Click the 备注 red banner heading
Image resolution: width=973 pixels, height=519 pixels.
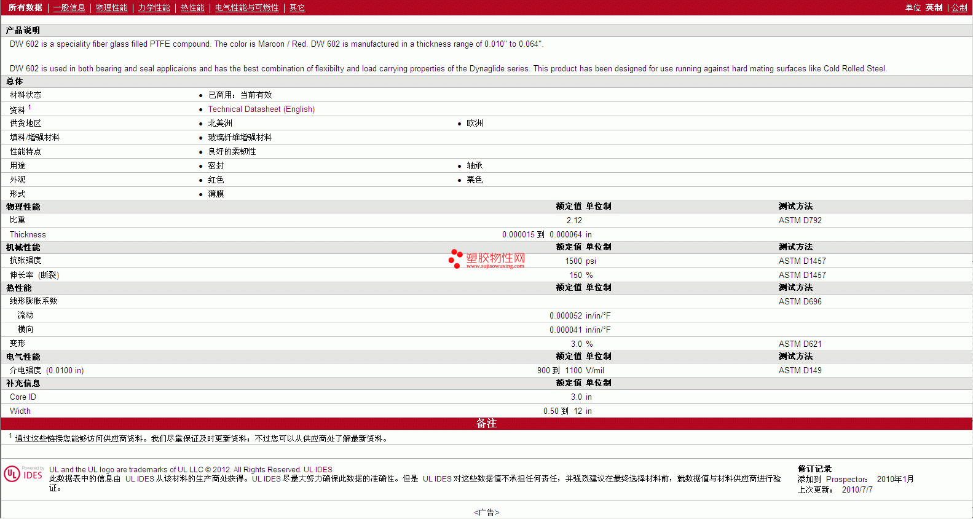pos(486,423)
